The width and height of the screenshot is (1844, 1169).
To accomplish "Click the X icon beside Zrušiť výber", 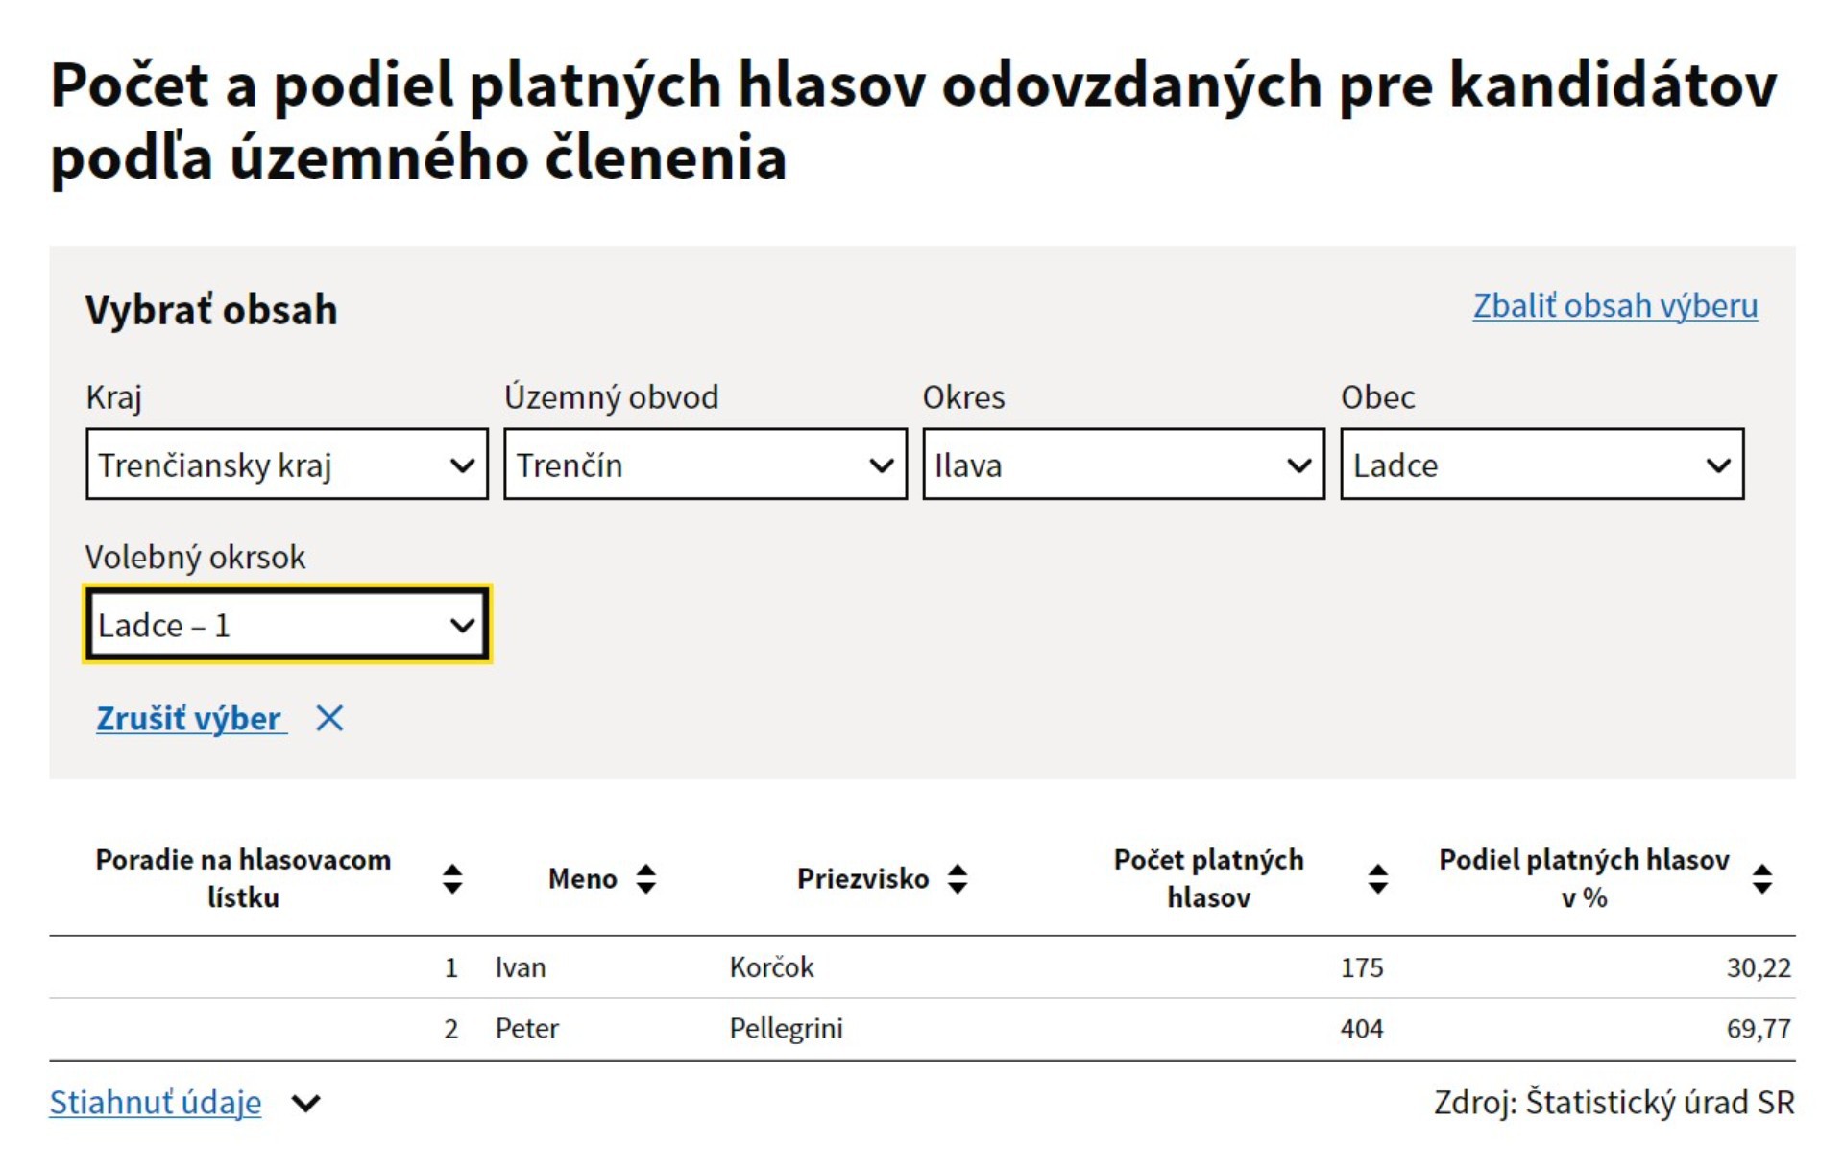I will coord(329,718).
